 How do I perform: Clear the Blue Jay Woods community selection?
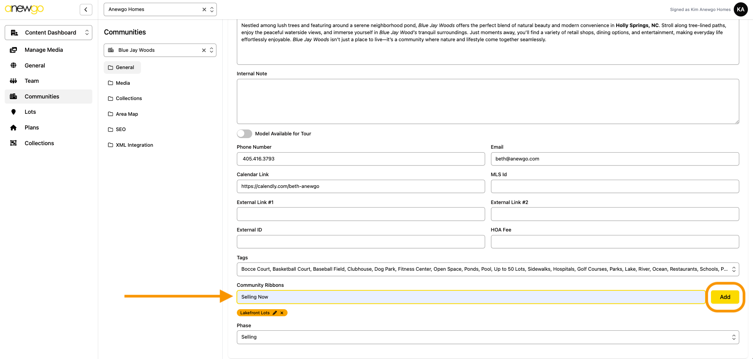(x=204, y=50)
